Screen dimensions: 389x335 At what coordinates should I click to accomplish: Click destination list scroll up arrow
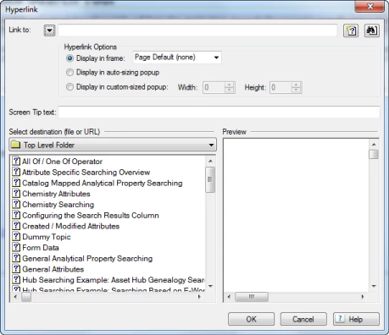pyautogui.click(x=210, y=161)
